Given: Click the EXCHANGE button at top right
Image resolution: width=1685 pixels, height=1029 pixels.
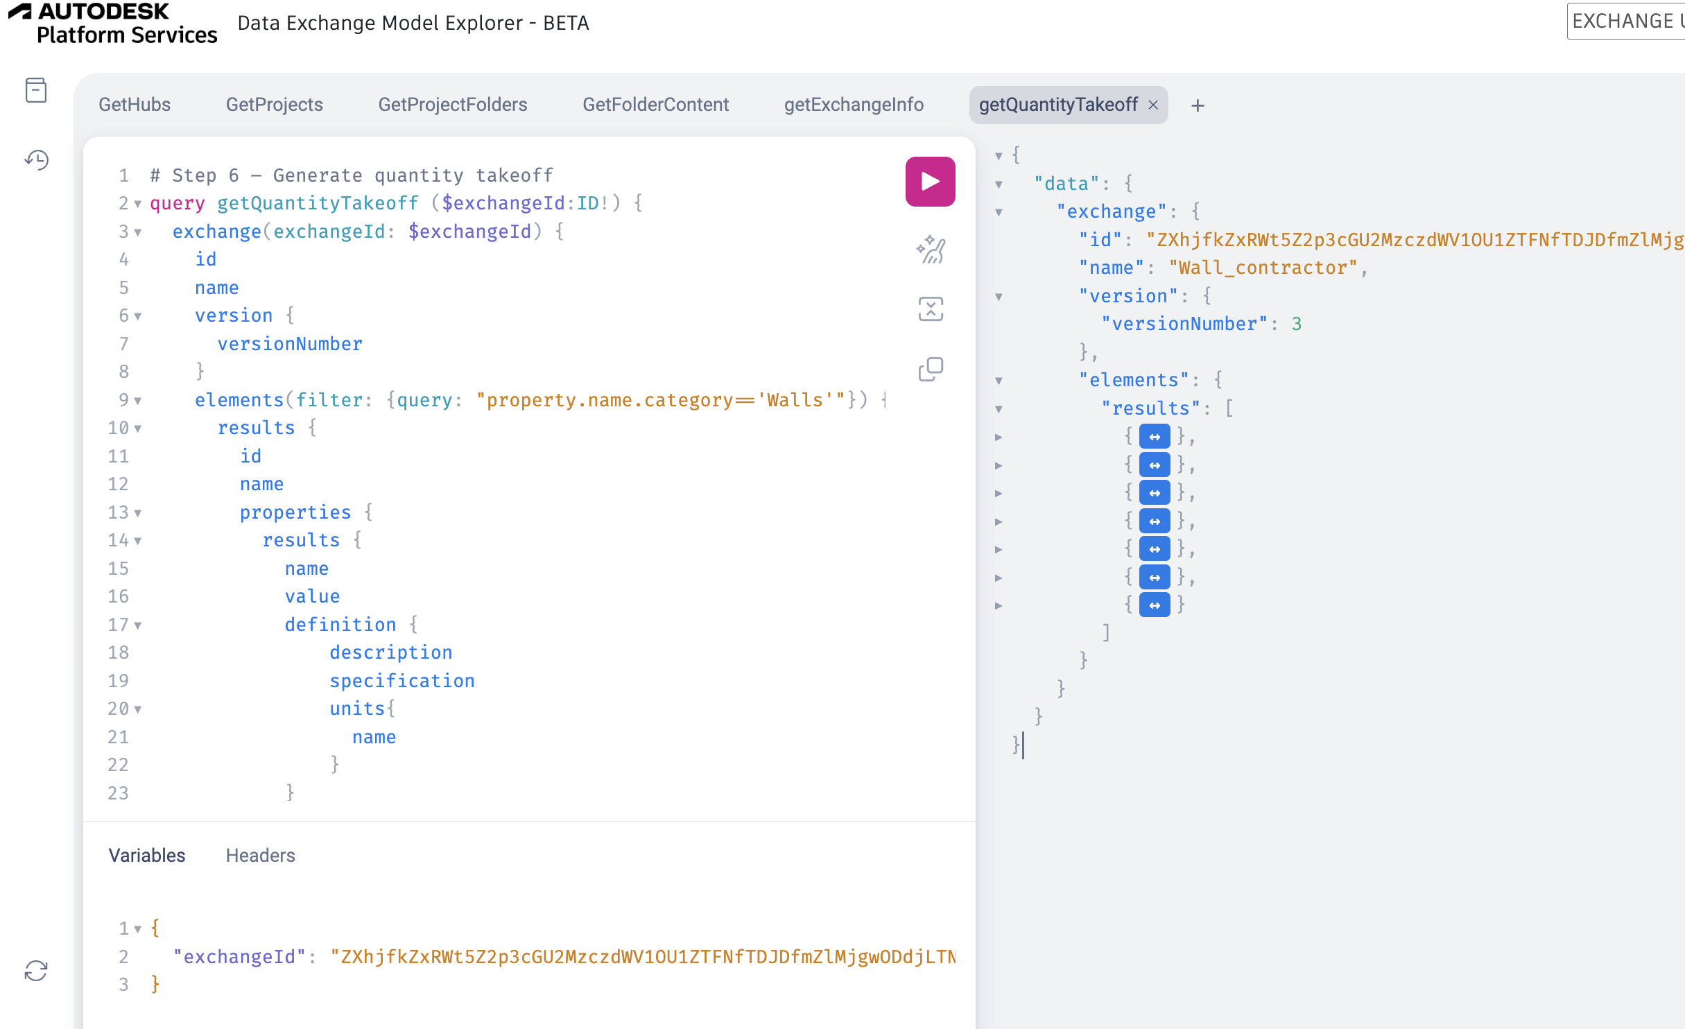Looking at the screenshot, I should 1626,21.
